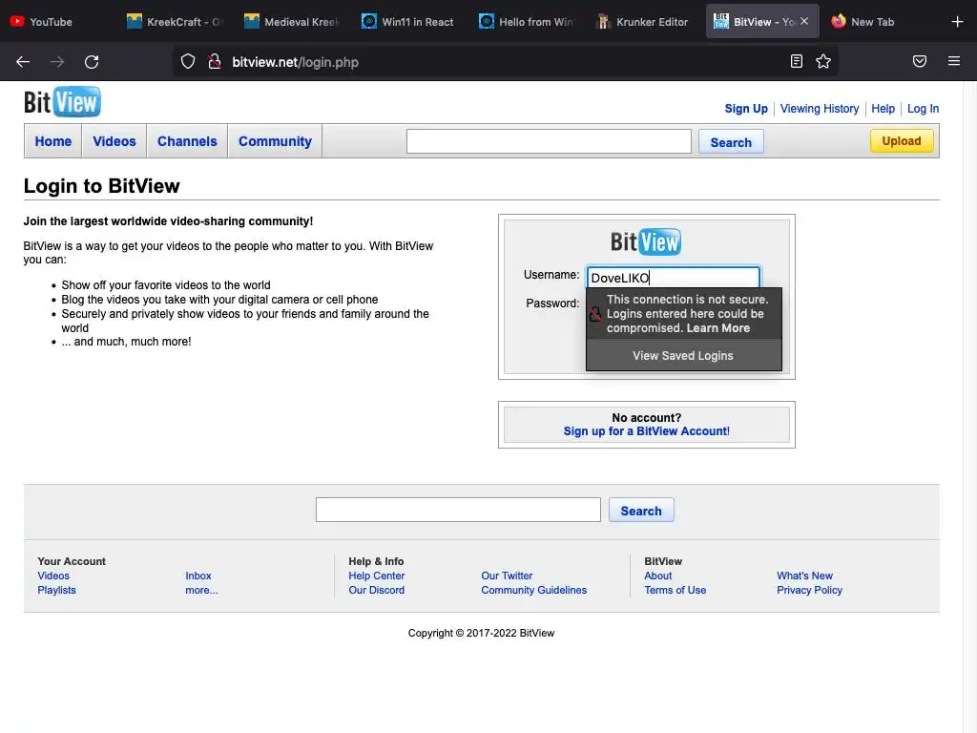Open the Channels navigation item
The height and width of the screenshot is (733, 977).
point(187,141)
